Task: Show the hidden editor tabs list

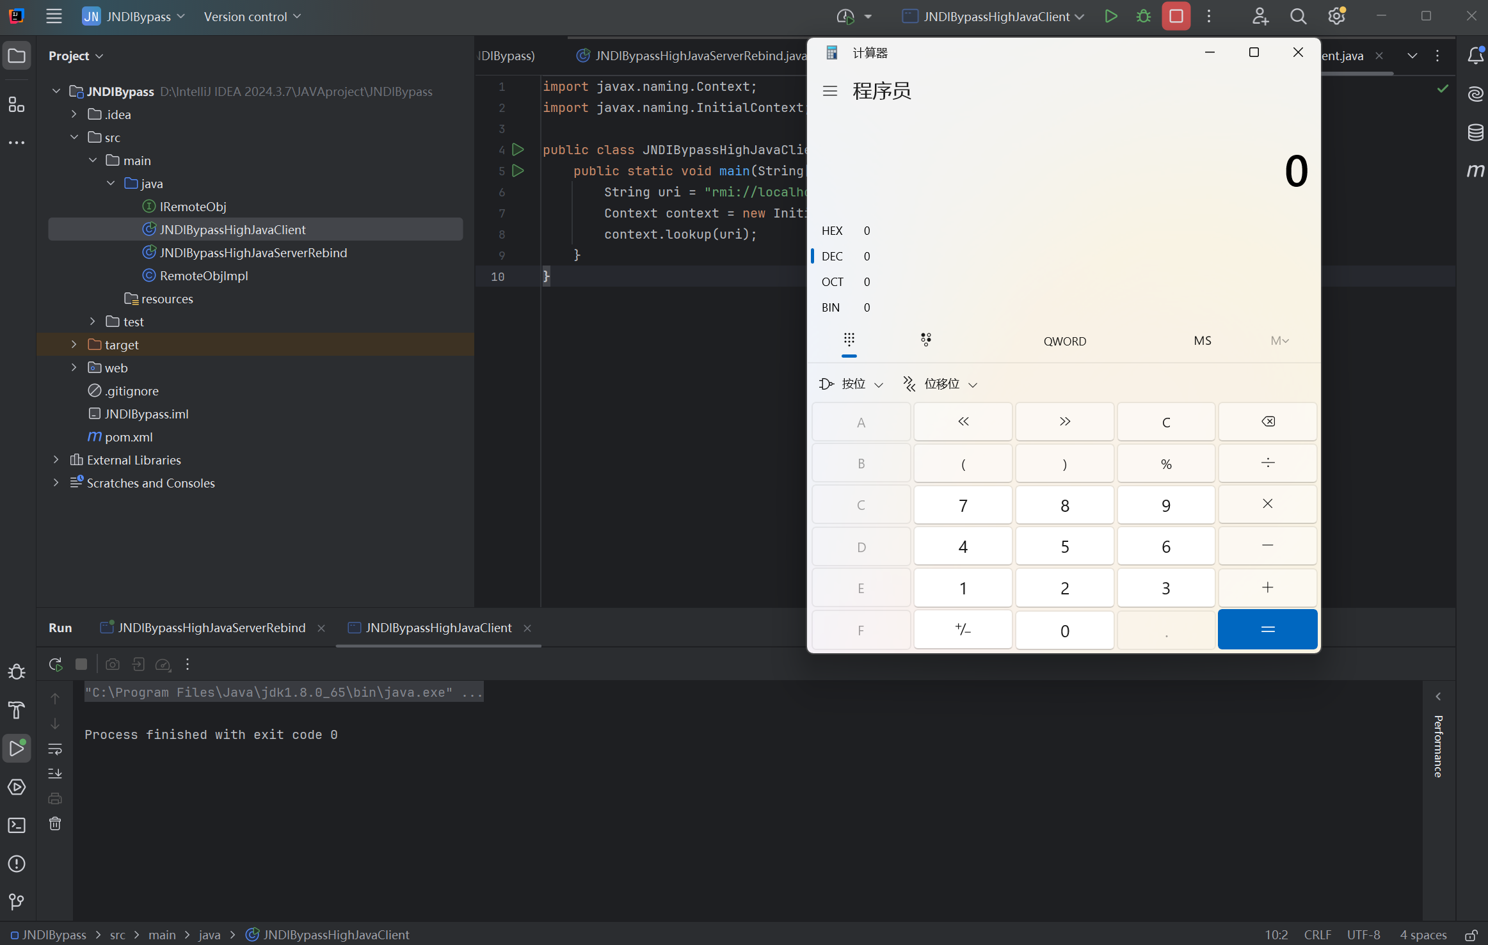Action: (x=1412, y=56)
